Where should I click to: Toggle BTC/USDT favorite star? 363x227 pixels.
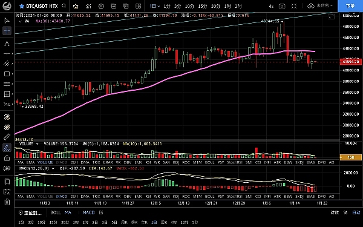[22, 6]
